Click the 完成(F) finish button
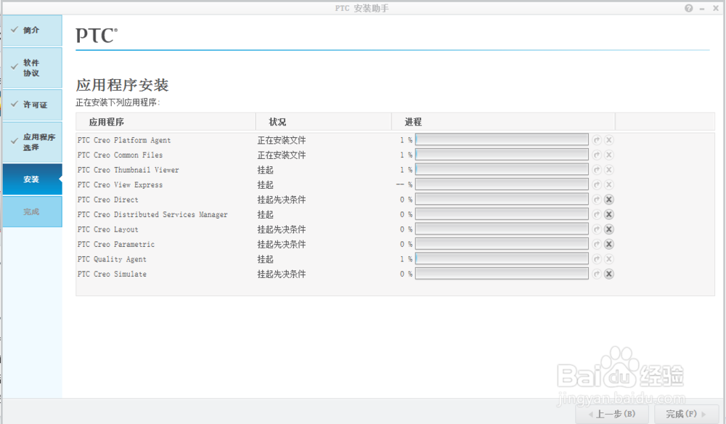This screenshot has height=424, width=726. 686,414
